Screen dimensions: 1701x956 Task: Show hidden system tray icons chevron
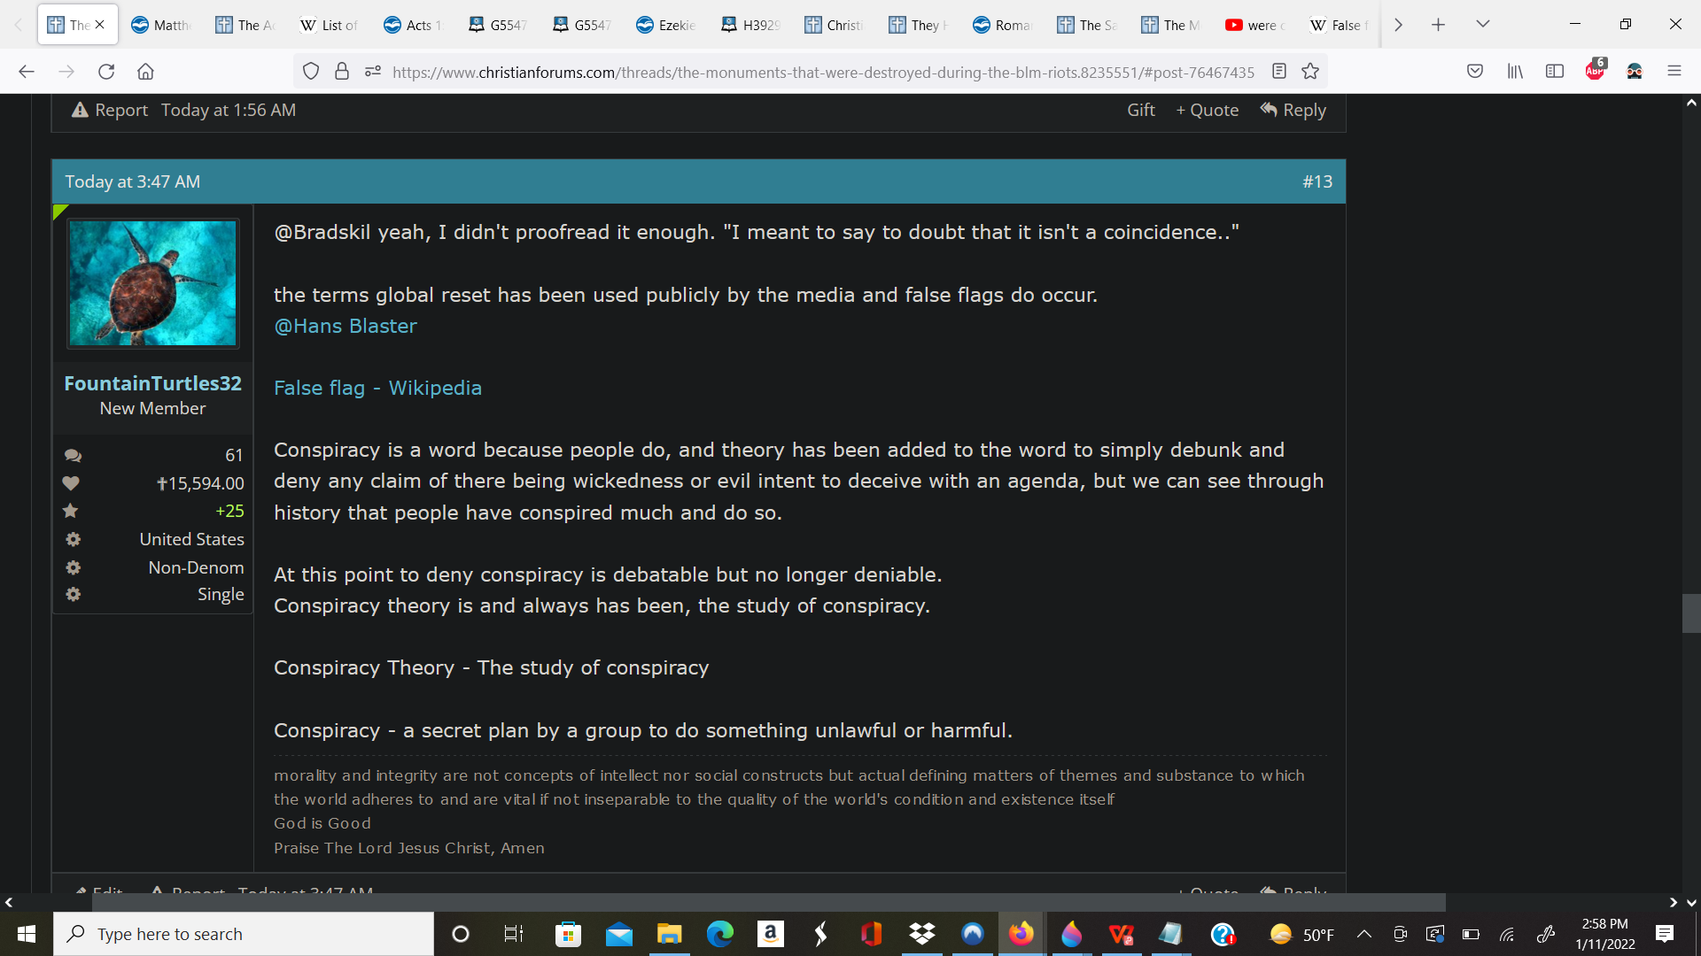click(x=1364, y=934)
